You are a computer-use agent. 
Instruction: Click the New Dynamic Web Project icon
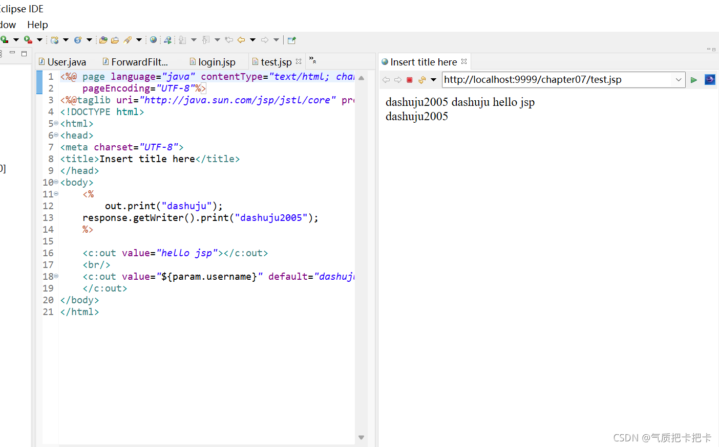(54, 40)
